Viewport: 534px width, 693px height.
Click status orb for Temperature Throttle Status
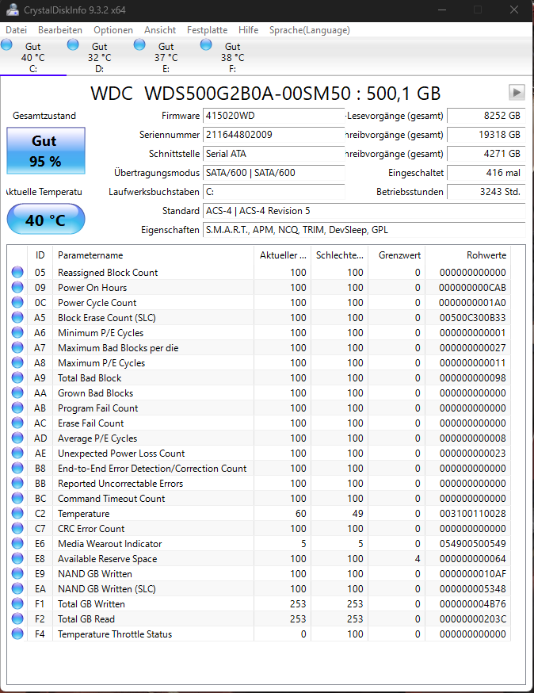[x=17, y=634]
